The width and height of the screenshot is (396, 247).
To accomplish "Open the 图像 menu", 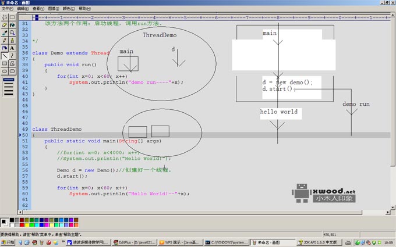I will click(54, 9).
